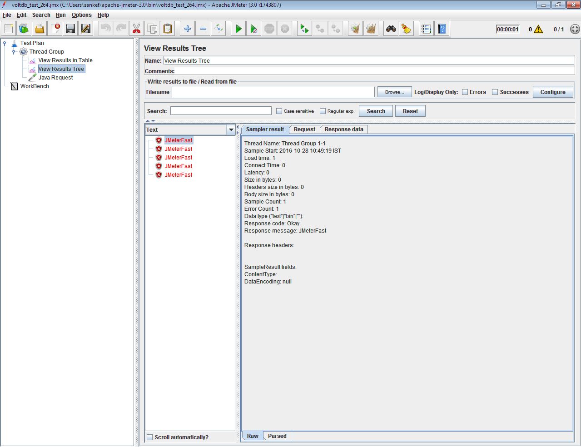This screenshot has width=581, height=447.
Task: Save the test plan with floppy icon
Action: [x=70, y=29]
